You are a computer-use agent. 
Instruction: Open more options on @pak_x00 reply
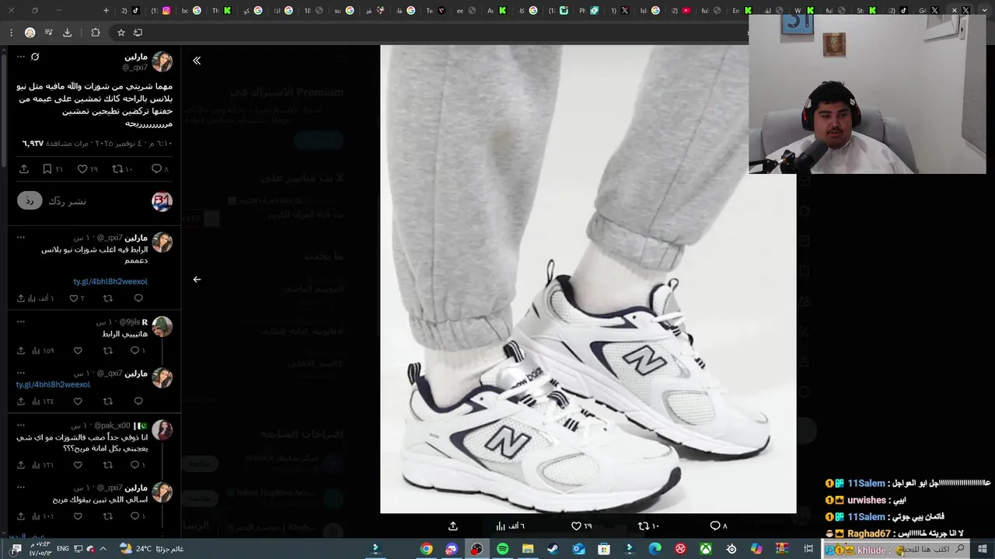click(x=21, y=425)
